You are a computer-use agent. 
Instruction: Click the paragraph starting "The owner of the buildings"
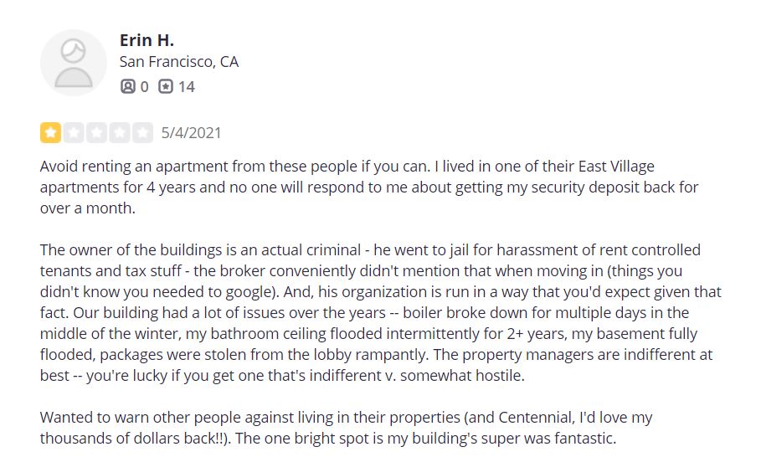coord(377,312)
